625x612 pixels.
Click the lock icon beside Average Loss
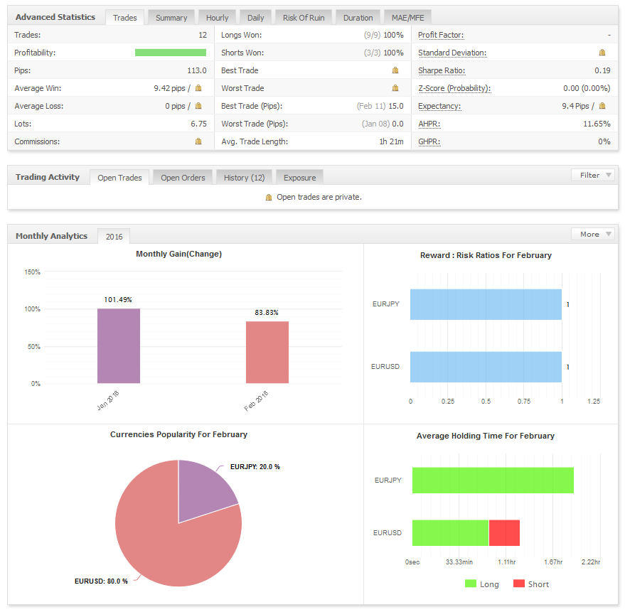[x=198, y=106]
